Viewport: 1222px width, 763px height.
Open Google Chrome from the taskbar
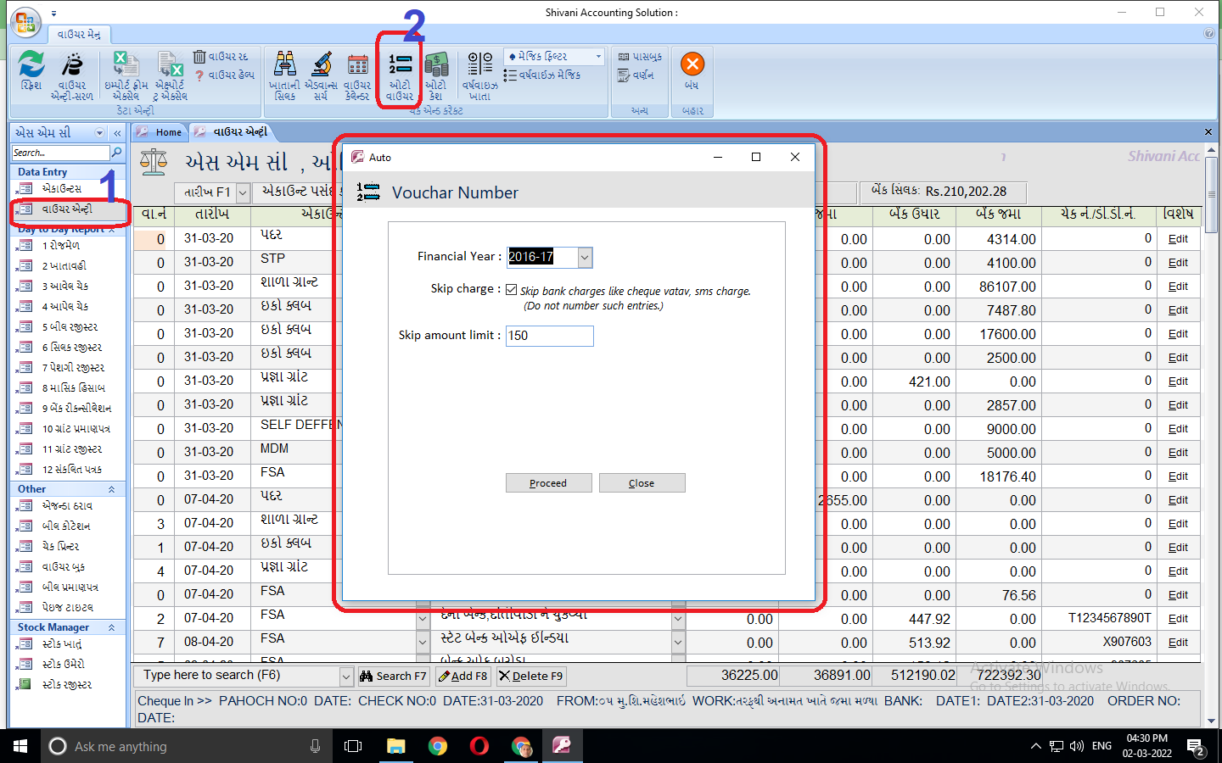tap(438, 746)
